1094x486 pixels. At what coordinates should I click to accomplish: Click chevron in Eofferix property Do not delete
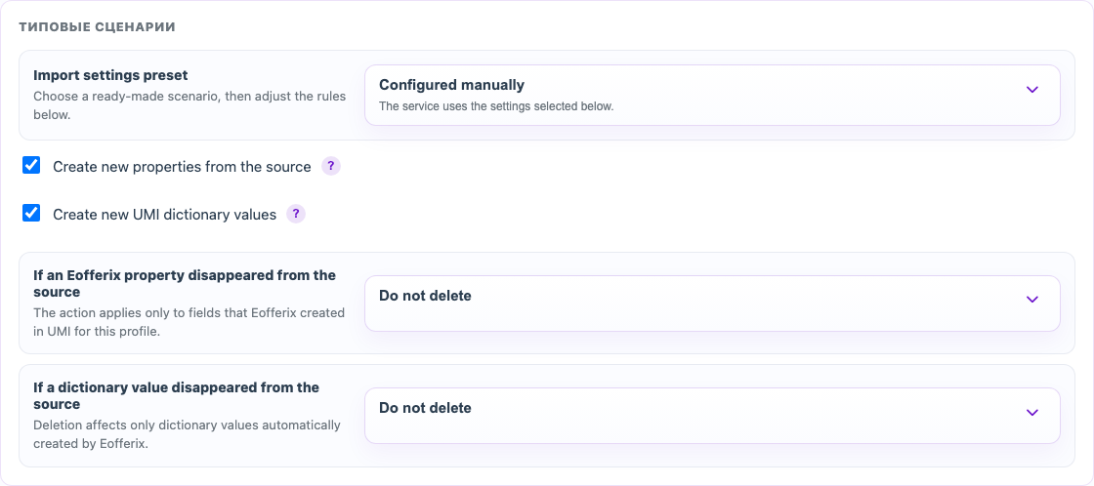tap(1032, 300)
